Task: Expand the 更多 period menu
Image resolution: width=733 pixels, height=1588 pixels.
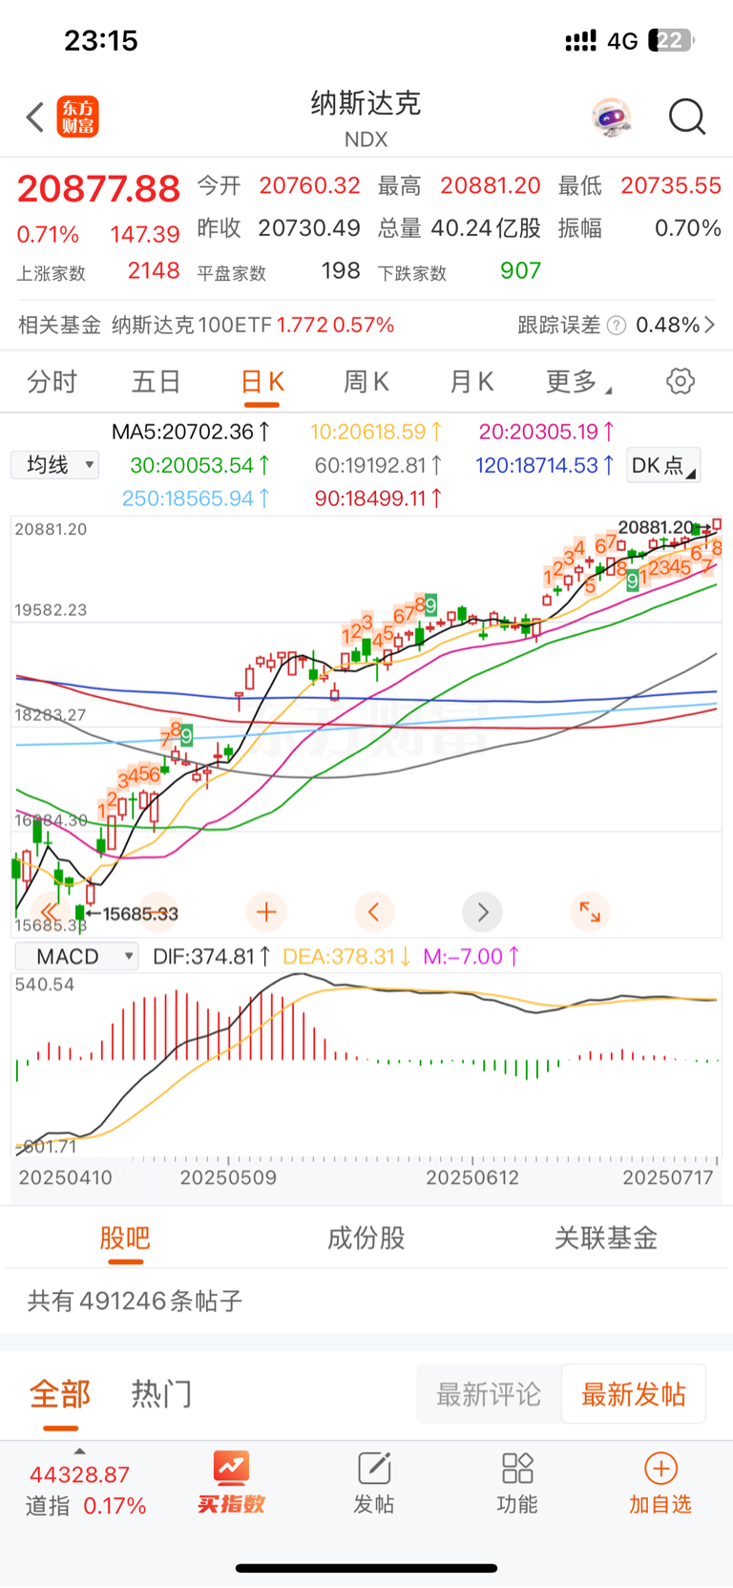Action: click(578, 382)
